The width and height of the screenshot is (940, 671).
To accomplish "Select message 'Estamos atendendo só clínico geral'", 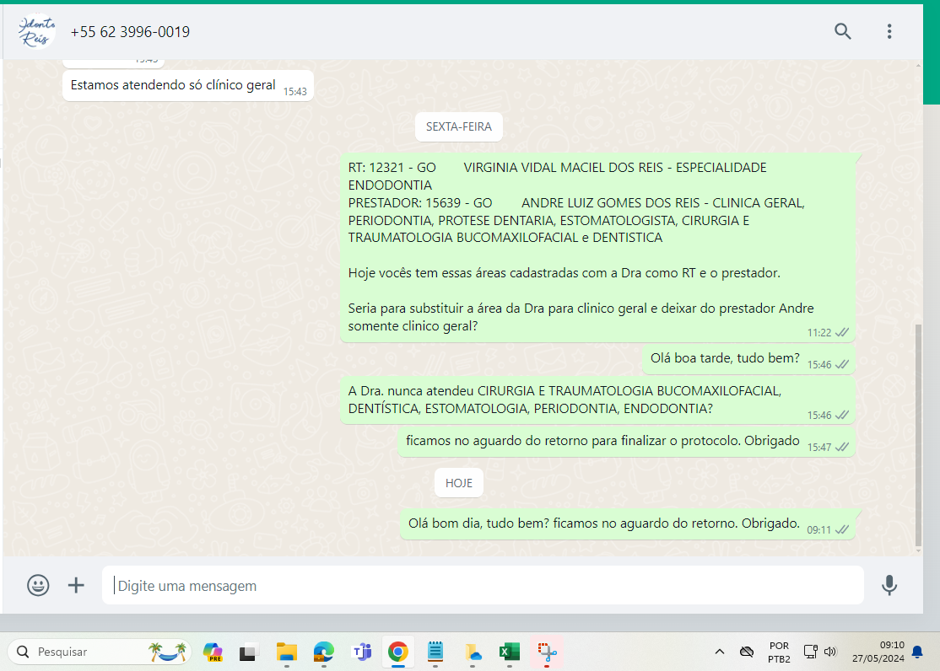I will point(187,86).
